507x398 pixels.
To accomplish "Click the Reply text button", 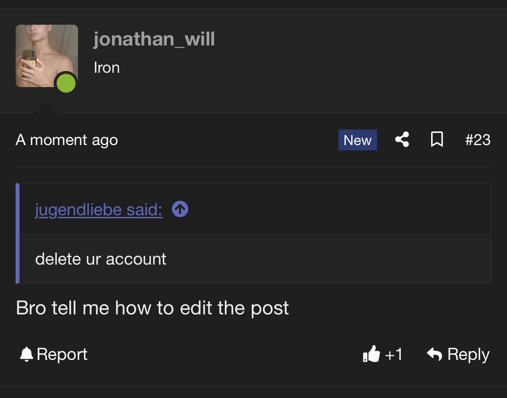I will coord(468,354).
